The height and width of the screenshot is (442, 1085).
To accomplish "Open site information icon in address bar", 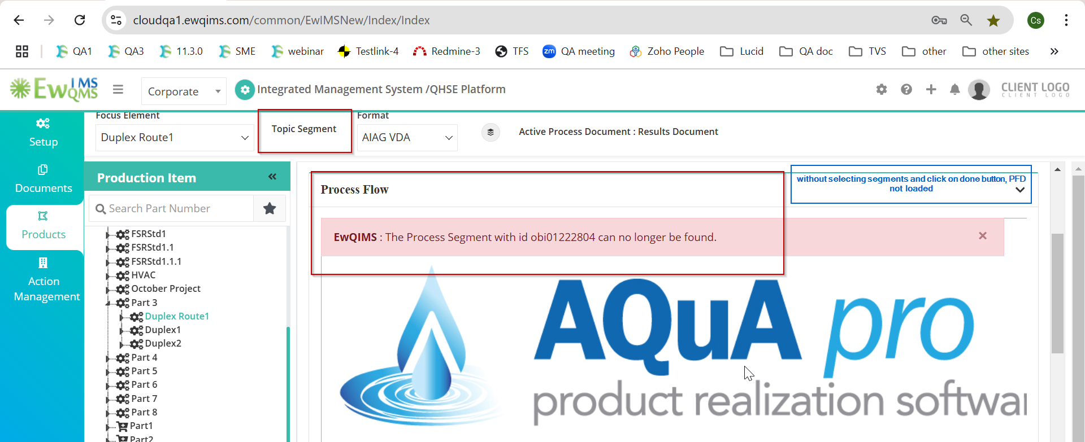I will [x=116, y=20].
